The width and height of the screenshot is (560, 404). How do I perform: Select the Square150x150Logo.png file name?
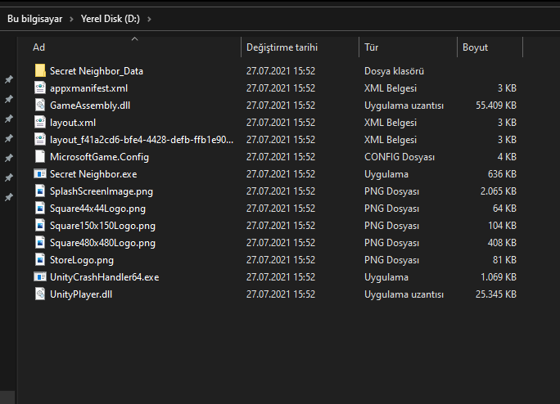pos(102,226)
